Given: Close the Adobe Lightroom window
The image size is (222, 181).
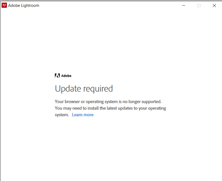Looking at the screenshot, I should point(214,6).
